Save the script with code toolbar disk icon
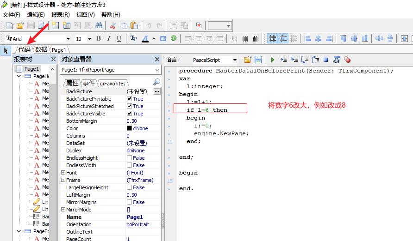The height and width of the screenshot is (241, 413). [x=258, y=60]
